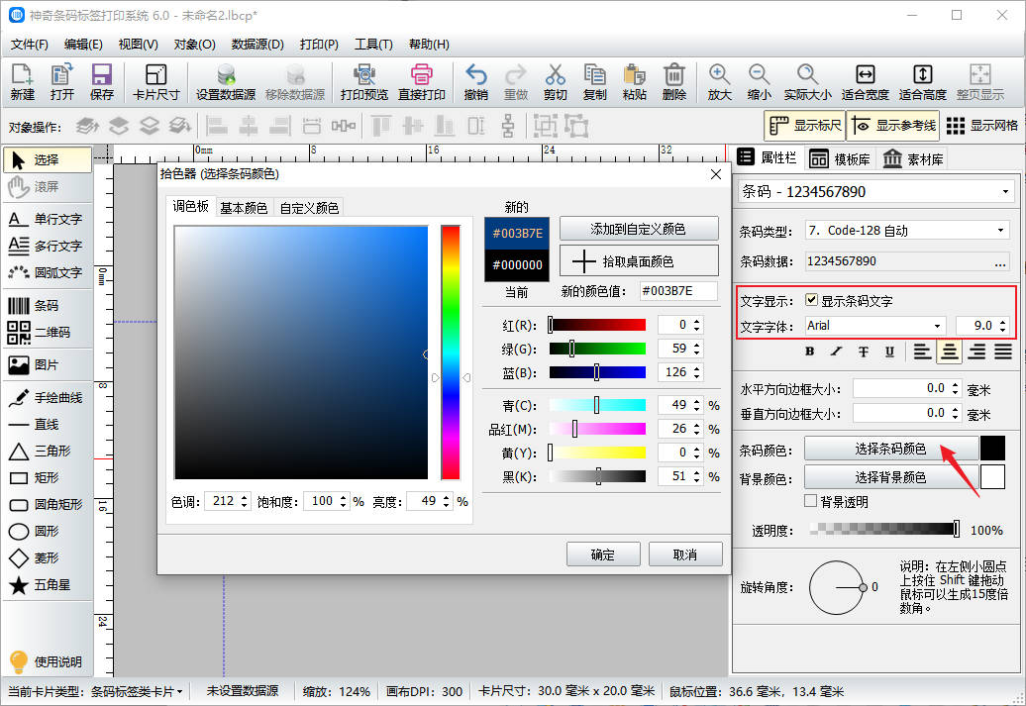Click the 添加到自定义颜色 button

[639, 229]
